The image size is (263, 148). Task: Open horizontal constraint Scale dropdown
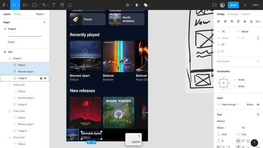point(242,80)
